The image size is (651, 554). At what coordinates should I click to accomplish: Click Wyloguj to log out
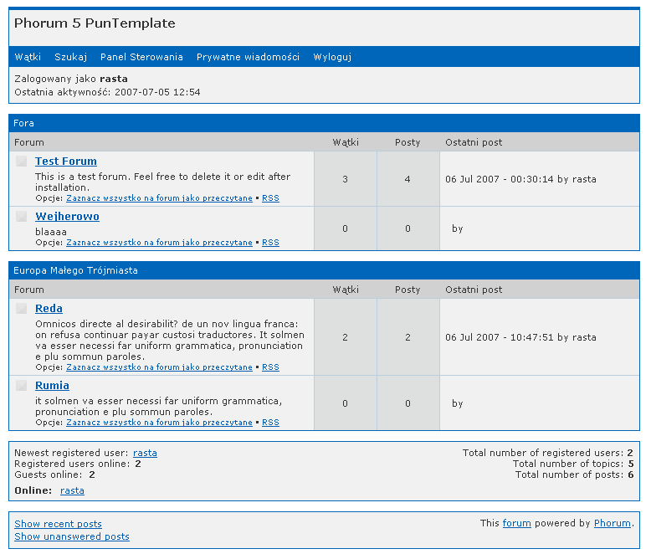pyautogui.click(x=332, y=57)
